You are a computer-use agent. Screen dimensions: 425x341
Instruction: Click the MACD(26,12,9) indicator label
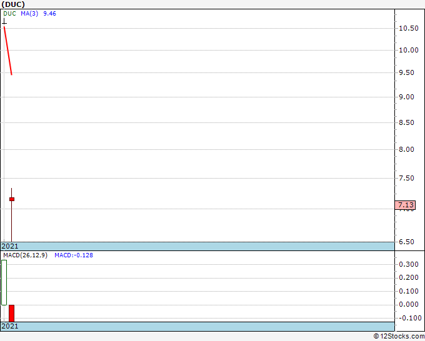[x=25, y=255]
